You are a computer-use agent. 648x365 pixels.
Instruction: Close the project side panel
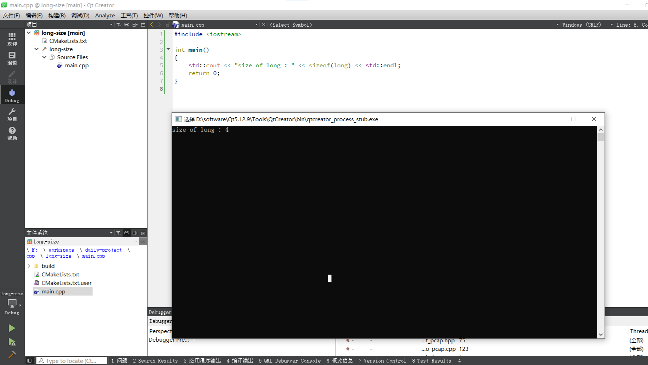(143, 24)
